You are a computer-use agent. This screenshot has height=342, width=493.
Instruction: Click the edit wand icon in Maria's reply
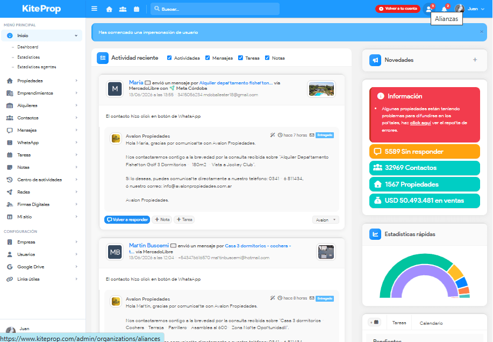[x=273, y=135]
